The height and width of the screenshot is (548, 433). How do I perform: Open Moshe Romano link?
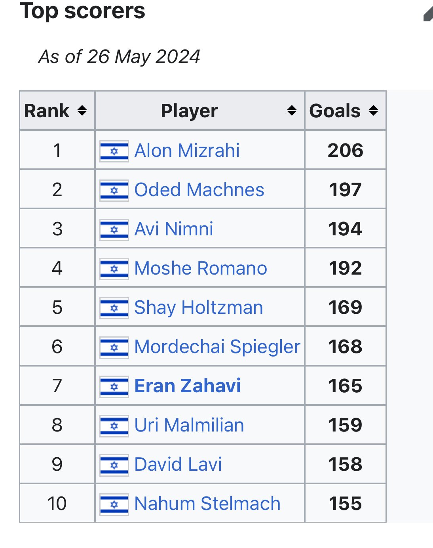201,268
